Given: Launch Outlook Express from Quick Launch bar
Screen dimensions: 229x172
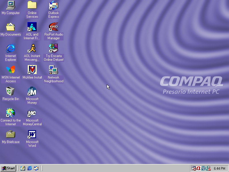Looking at the screenshot, I should 36,168.
